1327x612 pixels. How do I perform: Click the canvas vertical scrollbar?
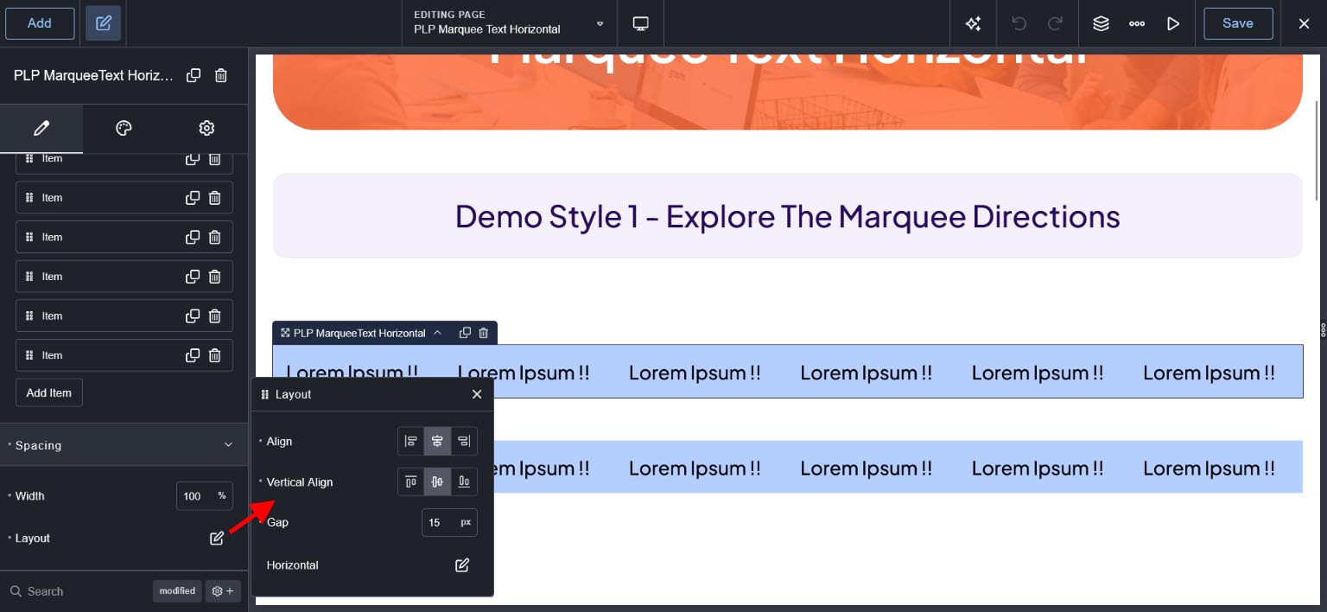[1317, 151]
